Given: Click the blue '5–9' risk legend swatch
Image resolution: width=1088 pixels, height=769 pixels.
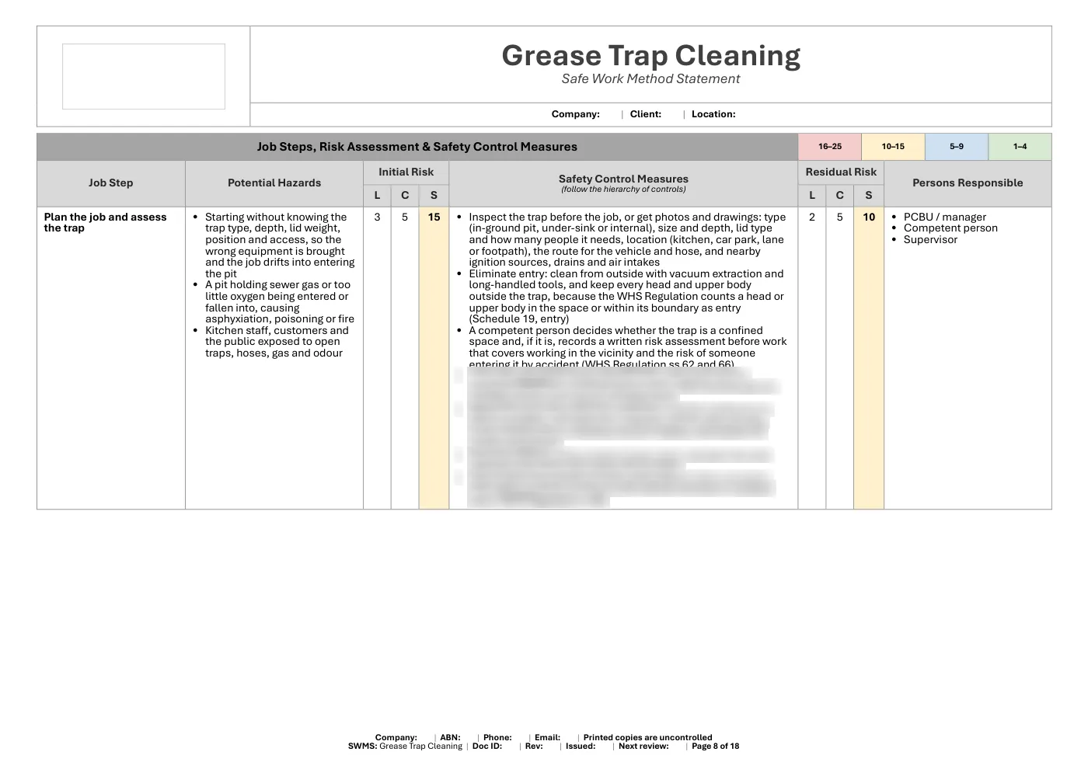Looking at the screenshot, I should [x=957, y=147].
